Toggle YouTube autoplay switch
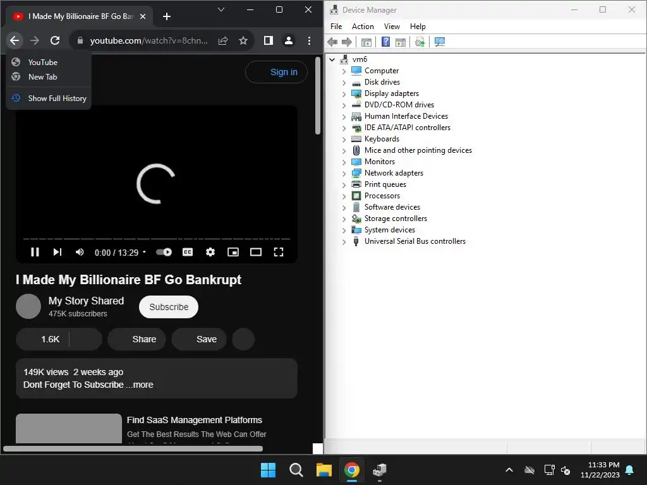Screen dimensions: 647x485 (x=164, y=252)
